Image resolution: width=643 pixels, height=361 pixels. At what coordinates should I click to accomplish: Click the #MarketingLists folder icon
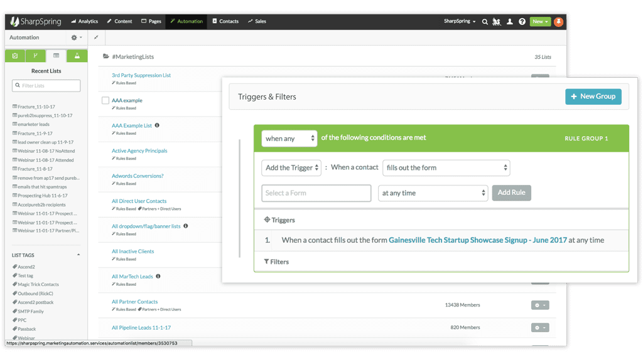click(x=105, y=56)
